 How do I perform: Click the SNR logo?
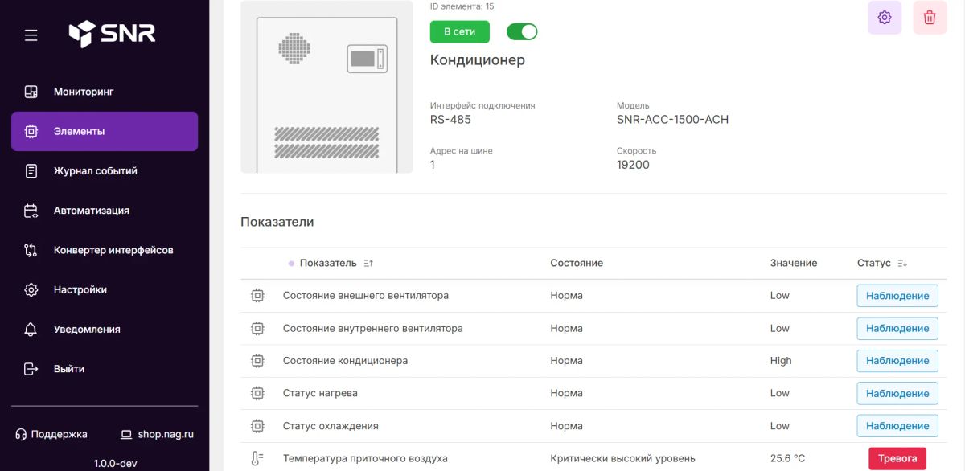112,34
